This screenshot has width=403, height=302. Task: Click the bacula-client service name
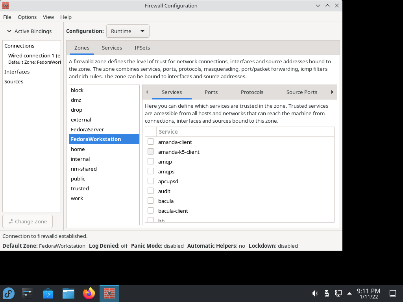173,211
